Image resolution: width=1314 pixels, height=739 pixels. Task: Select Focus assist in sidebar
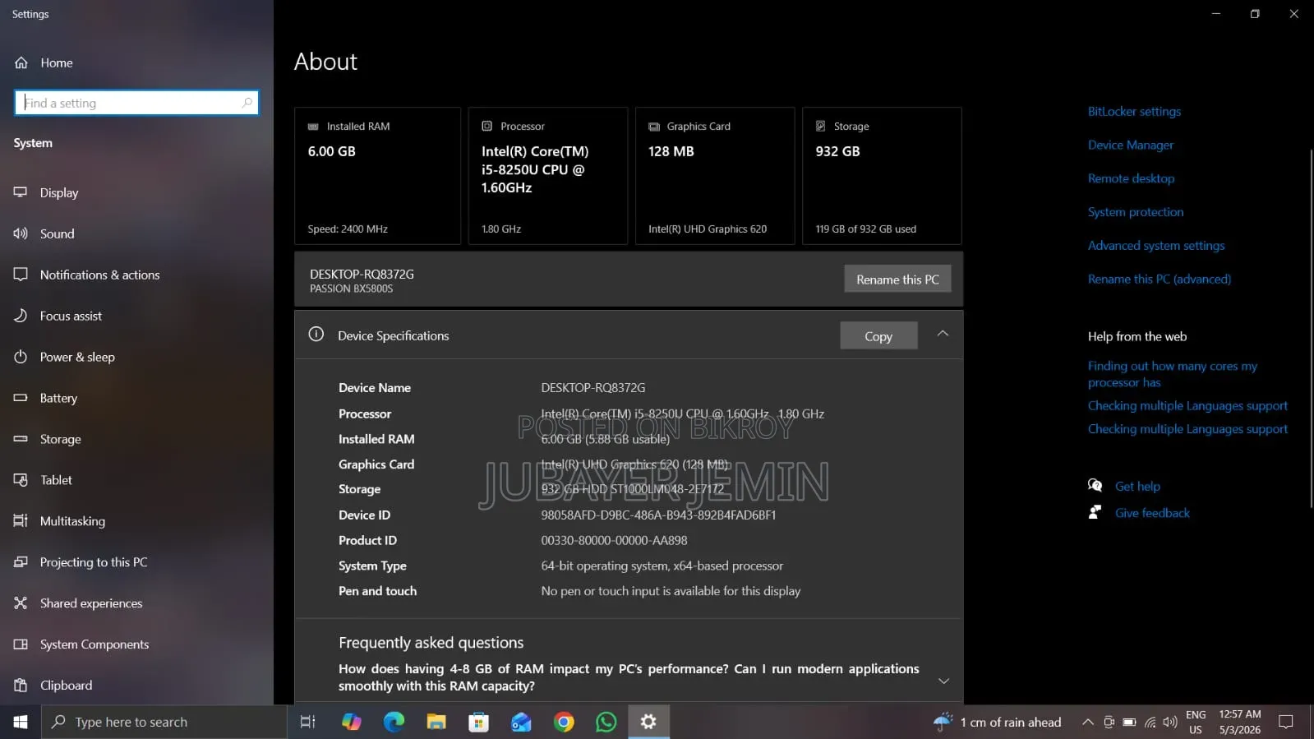[71, 316]
